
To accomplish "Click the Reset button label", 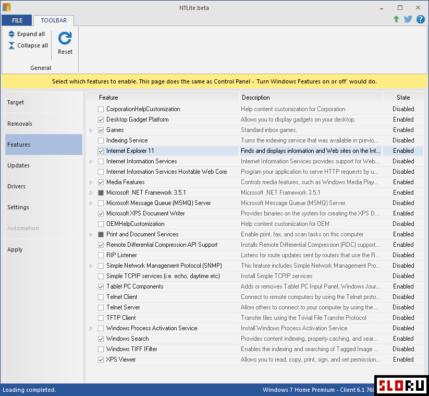I will coord(65,52).
